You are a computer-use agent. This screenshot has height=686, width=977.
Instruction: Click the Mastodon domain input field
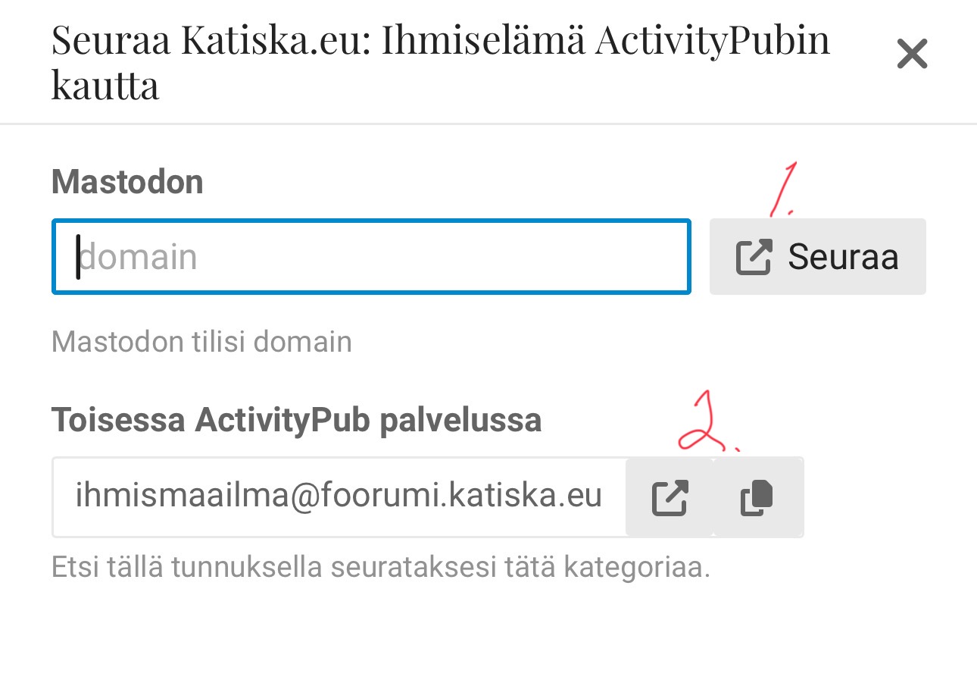(x=371, y=257)
